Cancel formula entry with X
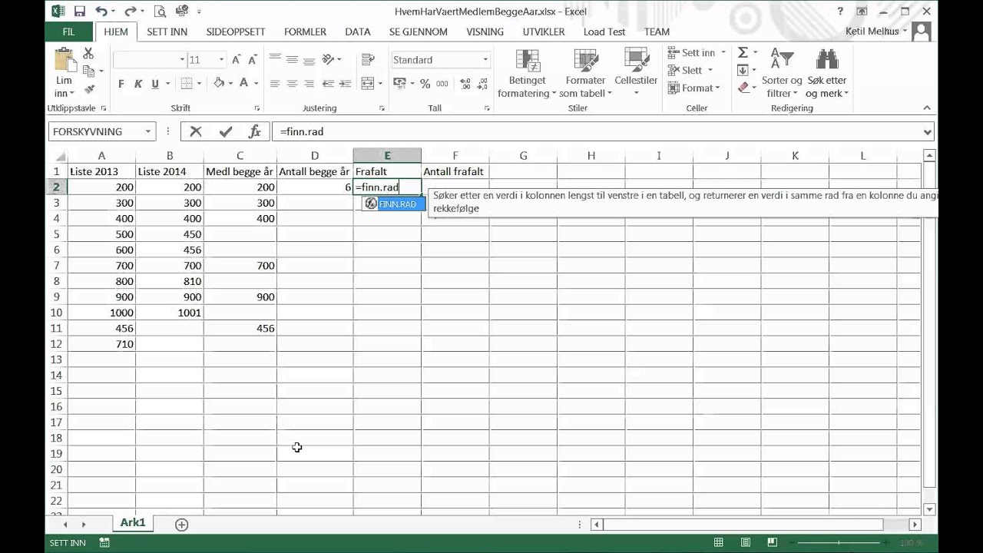 tap(196, 131)
